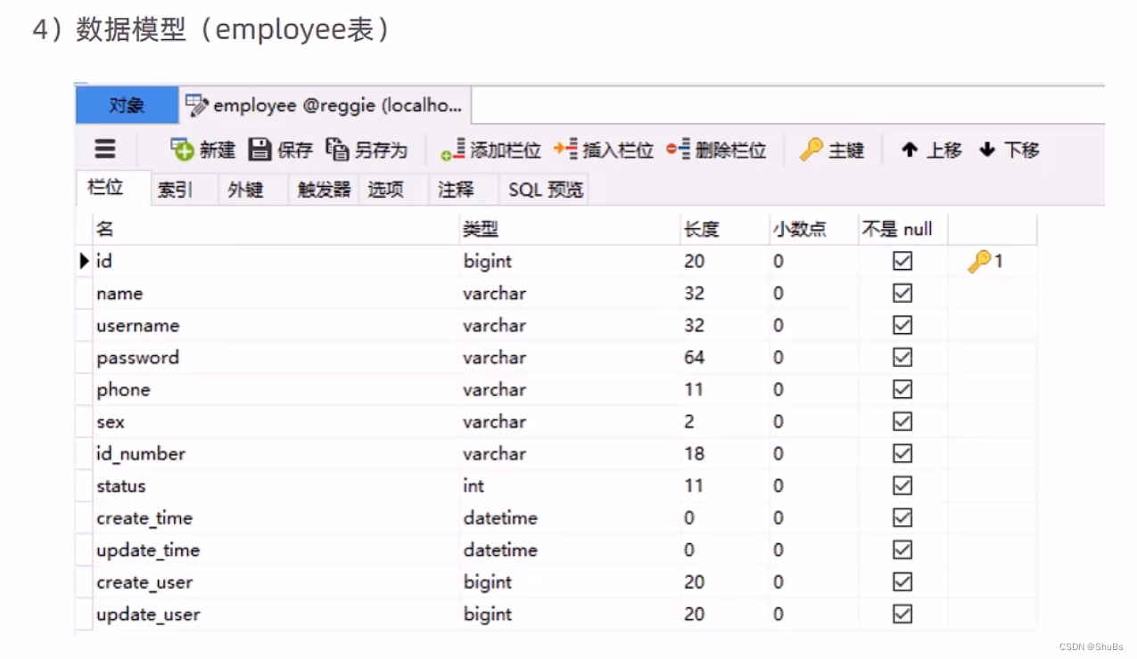The width and height of the screenshot is (1137, 659).
Task: Click 上移 to move field up
Action: pos(931,150)
